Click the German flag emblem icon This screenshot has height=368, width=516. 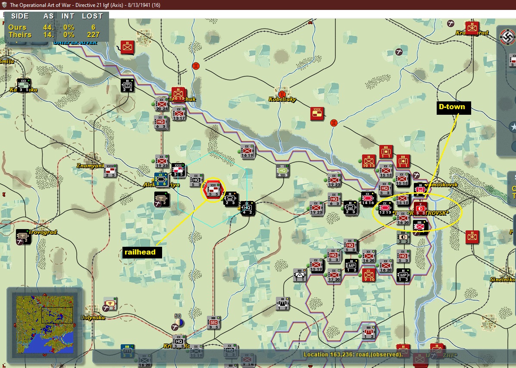(x=507, y=37)
